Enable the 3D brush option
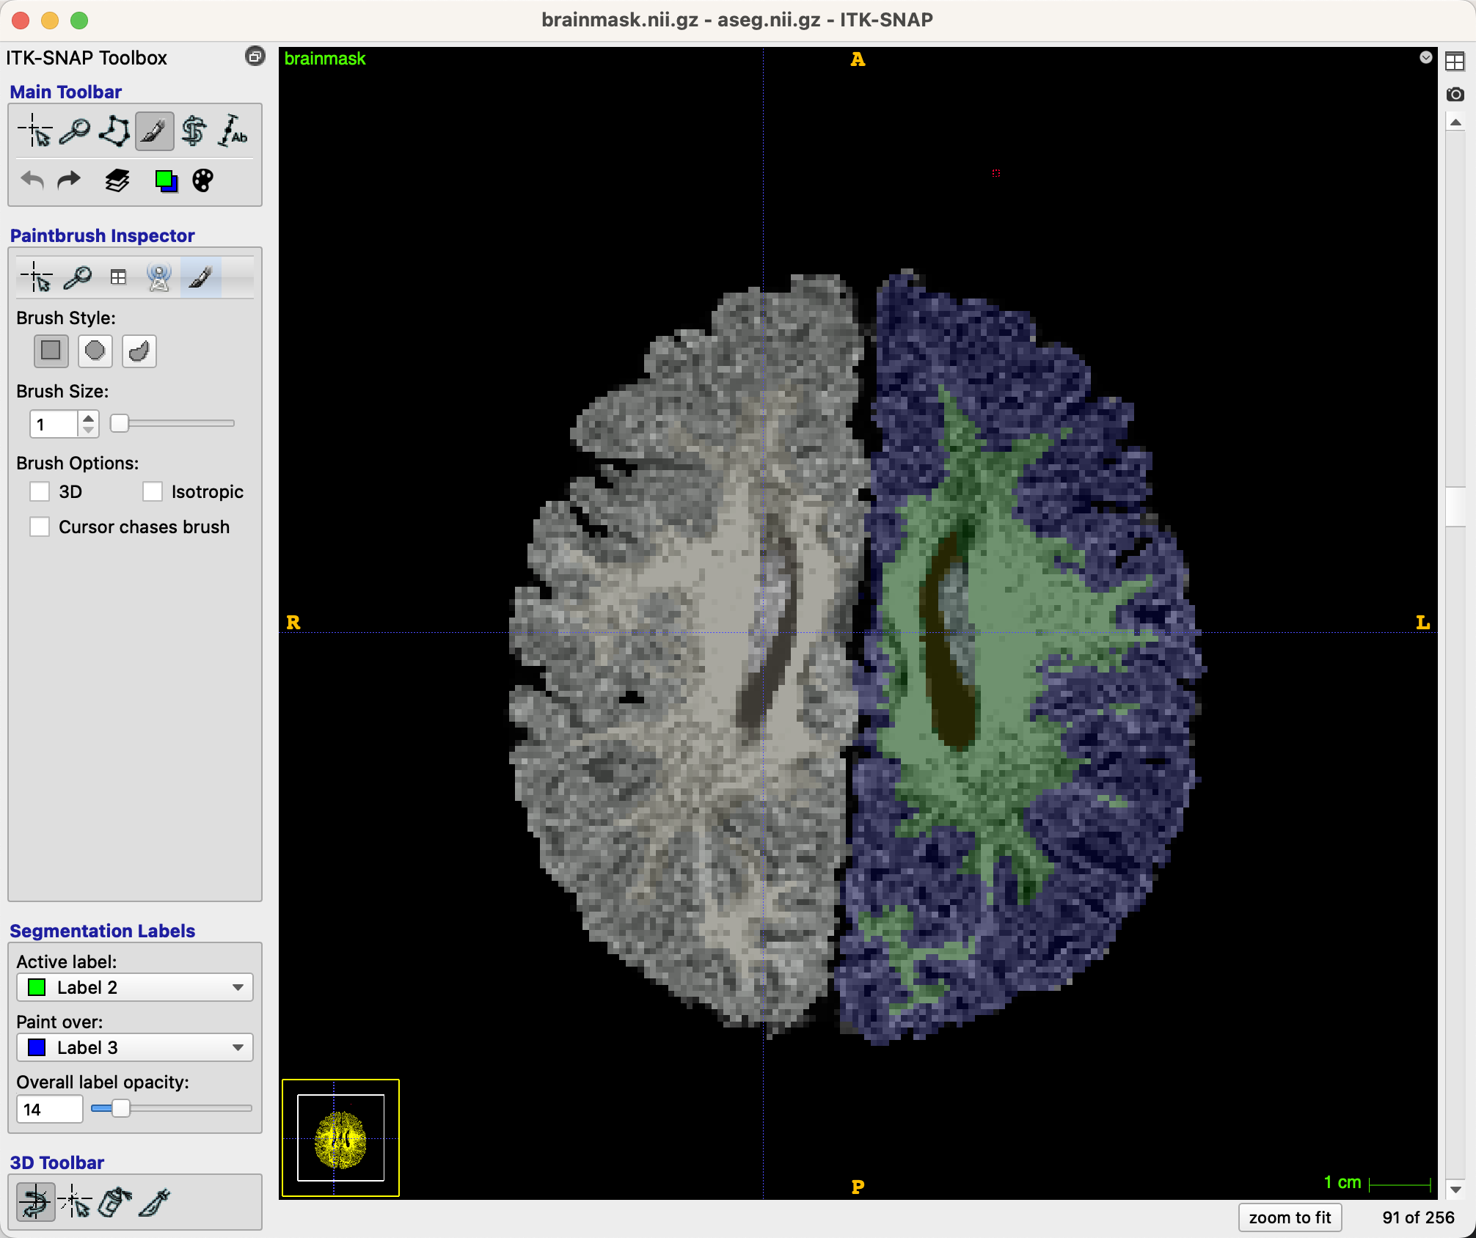Screen dimensions: 1476x1238 click(40, 491)
